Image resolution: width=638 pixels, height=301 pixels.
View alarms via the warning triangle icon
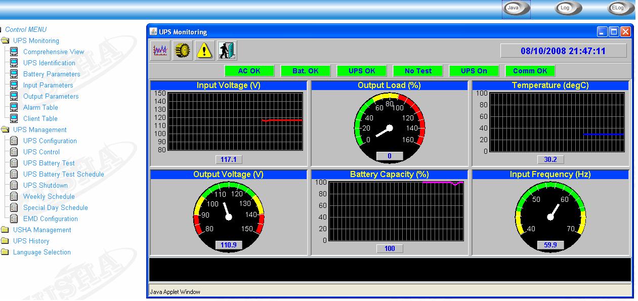coord(204,50)
